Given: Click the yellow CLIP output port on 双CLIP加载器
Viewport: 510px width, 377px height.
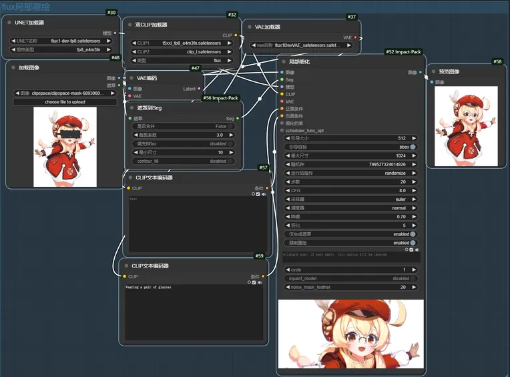Looking at the screenshot, I should 236,35.
